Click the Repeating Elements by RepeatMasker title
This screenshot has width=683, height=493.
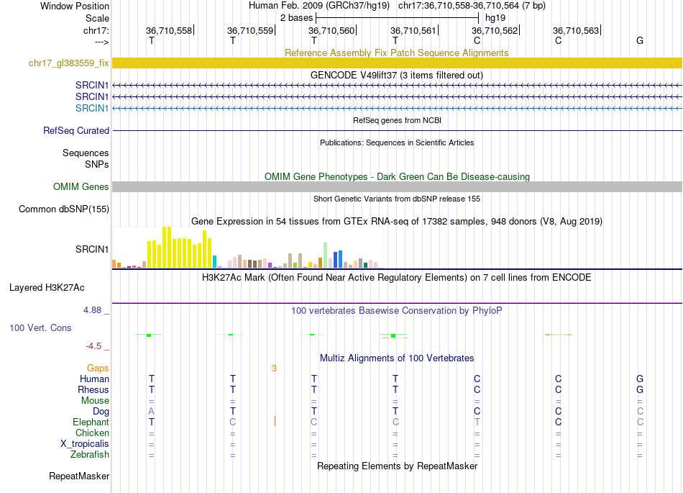[x=397, y=466]
